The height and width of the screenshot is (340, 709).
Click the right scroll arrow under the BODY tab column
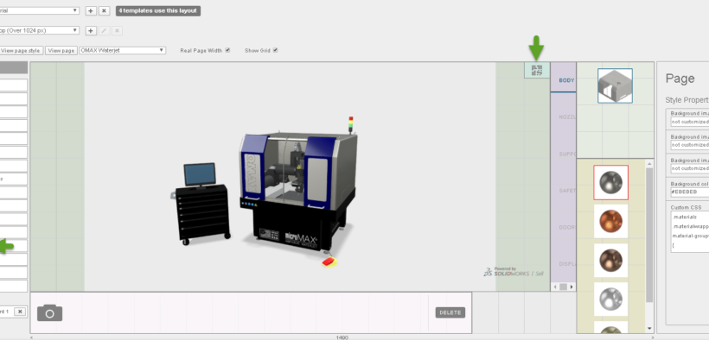click(x=572, y=286)
